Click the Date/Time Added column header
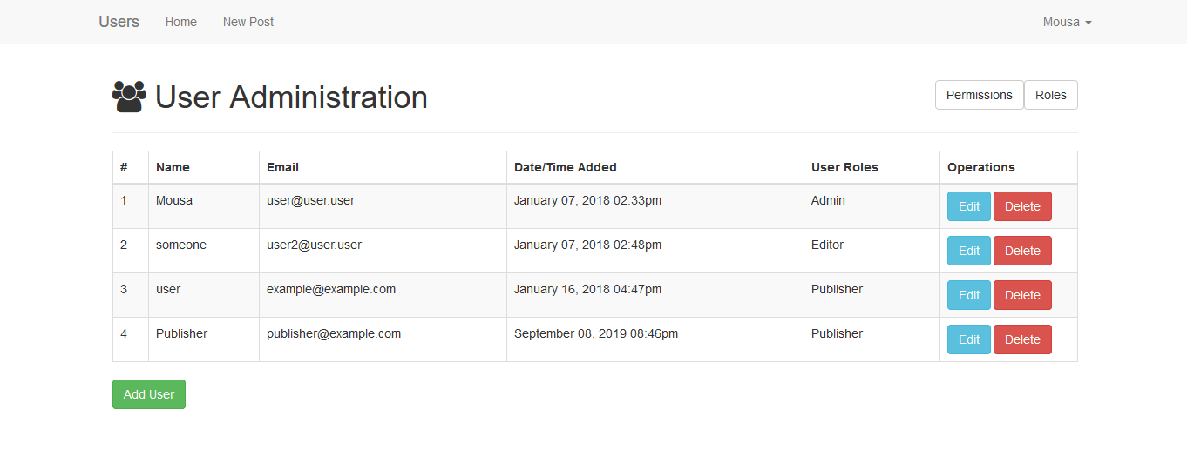The image size is (1187, 457). [565, 167]
